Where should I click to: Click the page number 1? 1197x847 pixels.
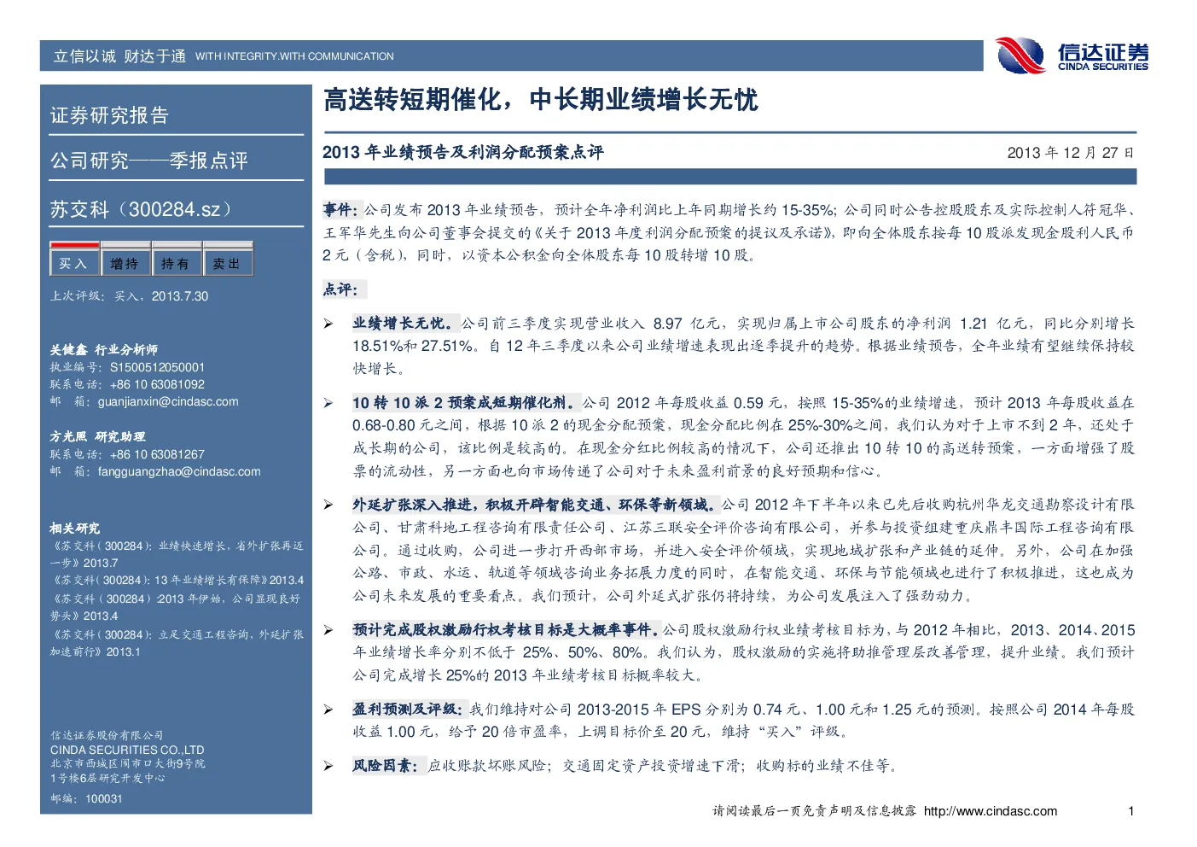pos(1131,811)
